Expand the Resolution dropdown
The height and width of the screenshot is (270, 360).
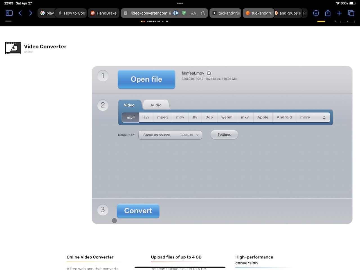pos(170,135)
